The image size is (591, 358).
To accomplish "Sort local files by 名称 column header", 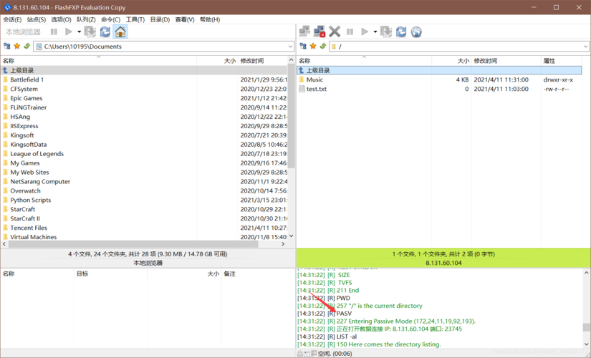I will click(98, 61).
